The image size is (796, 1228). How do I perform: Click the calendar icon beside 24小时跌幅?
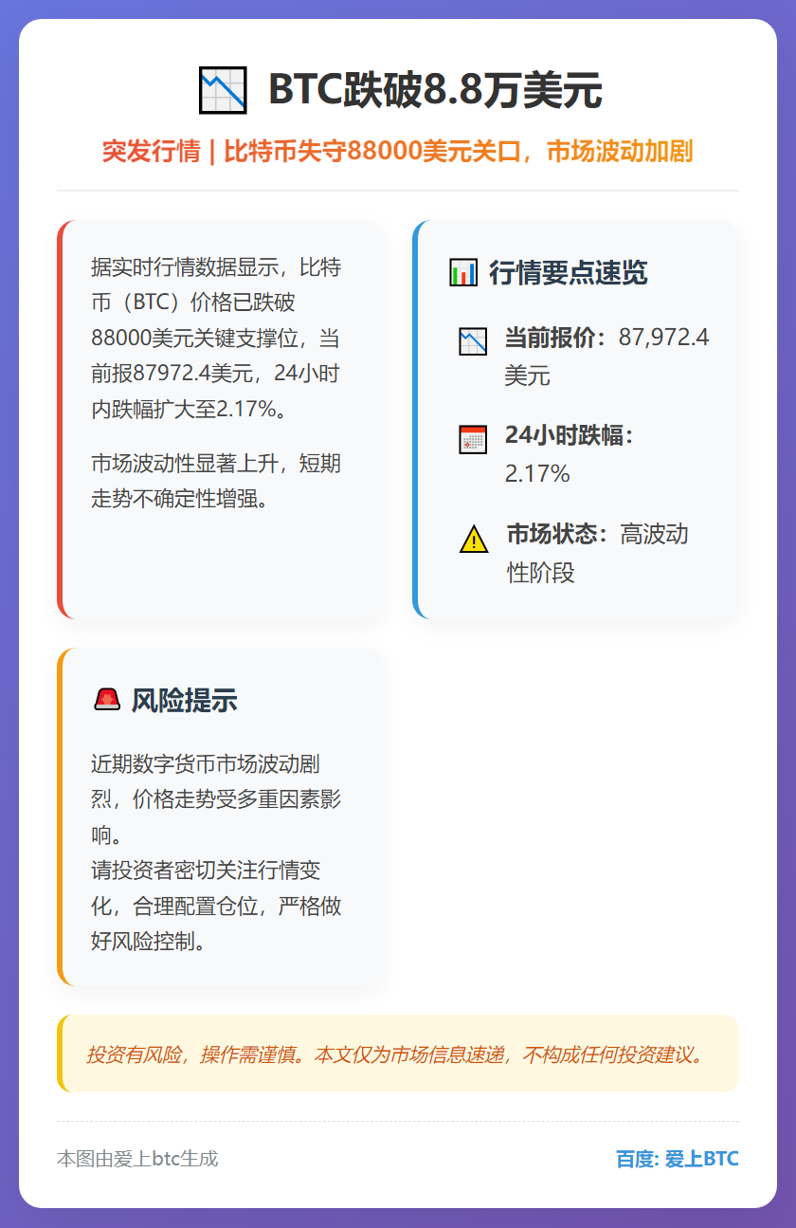[473, 439]
